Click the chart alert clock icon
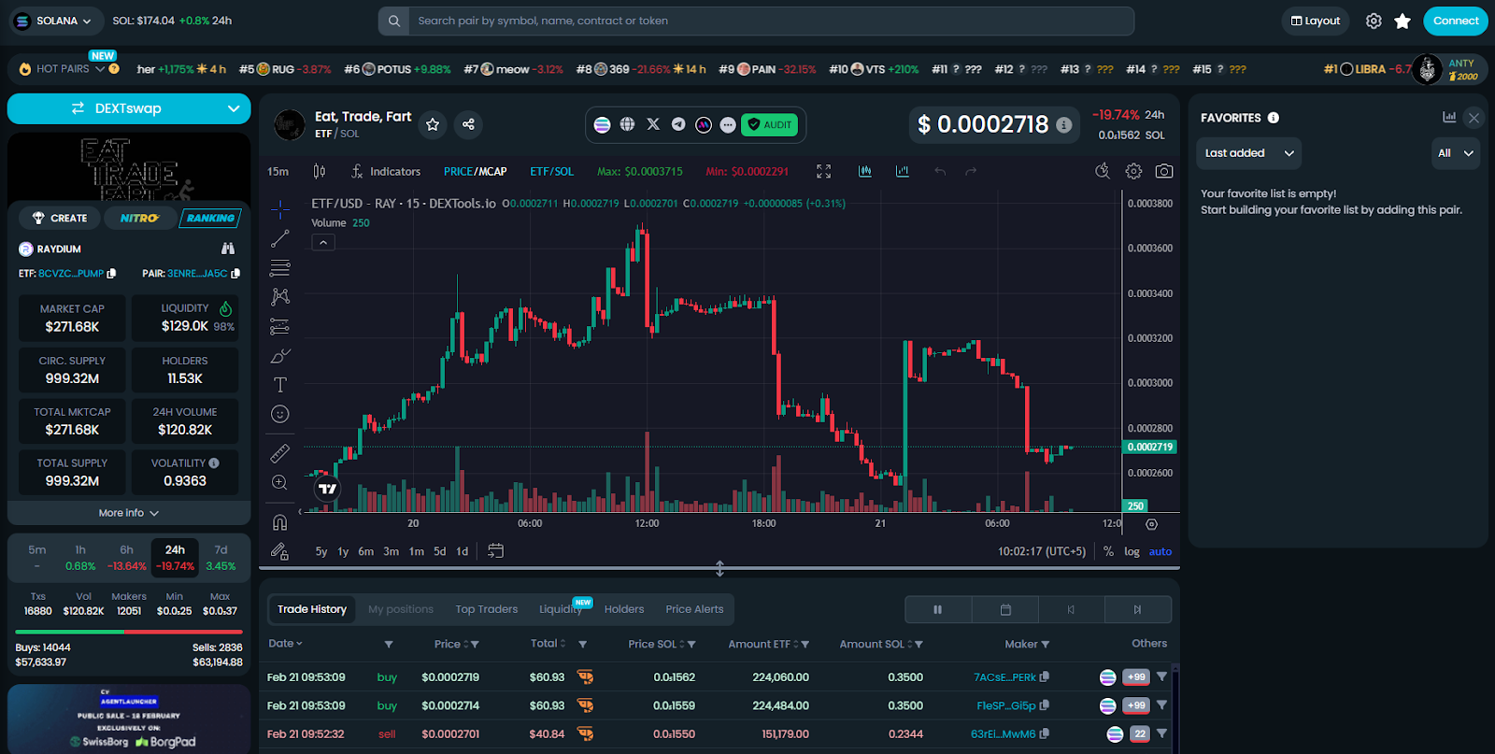The image size is (1495, 754). (1103, 171)
